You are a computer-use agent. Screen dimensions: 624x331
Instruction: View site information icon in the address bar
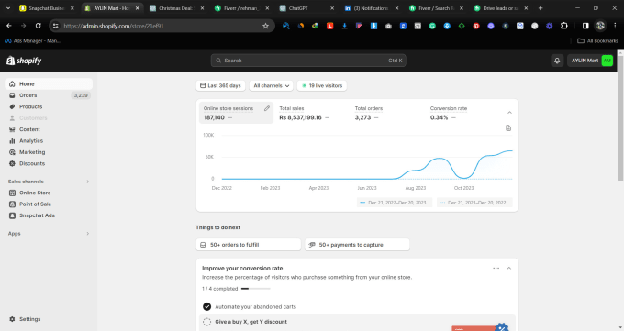pos(56,26)
